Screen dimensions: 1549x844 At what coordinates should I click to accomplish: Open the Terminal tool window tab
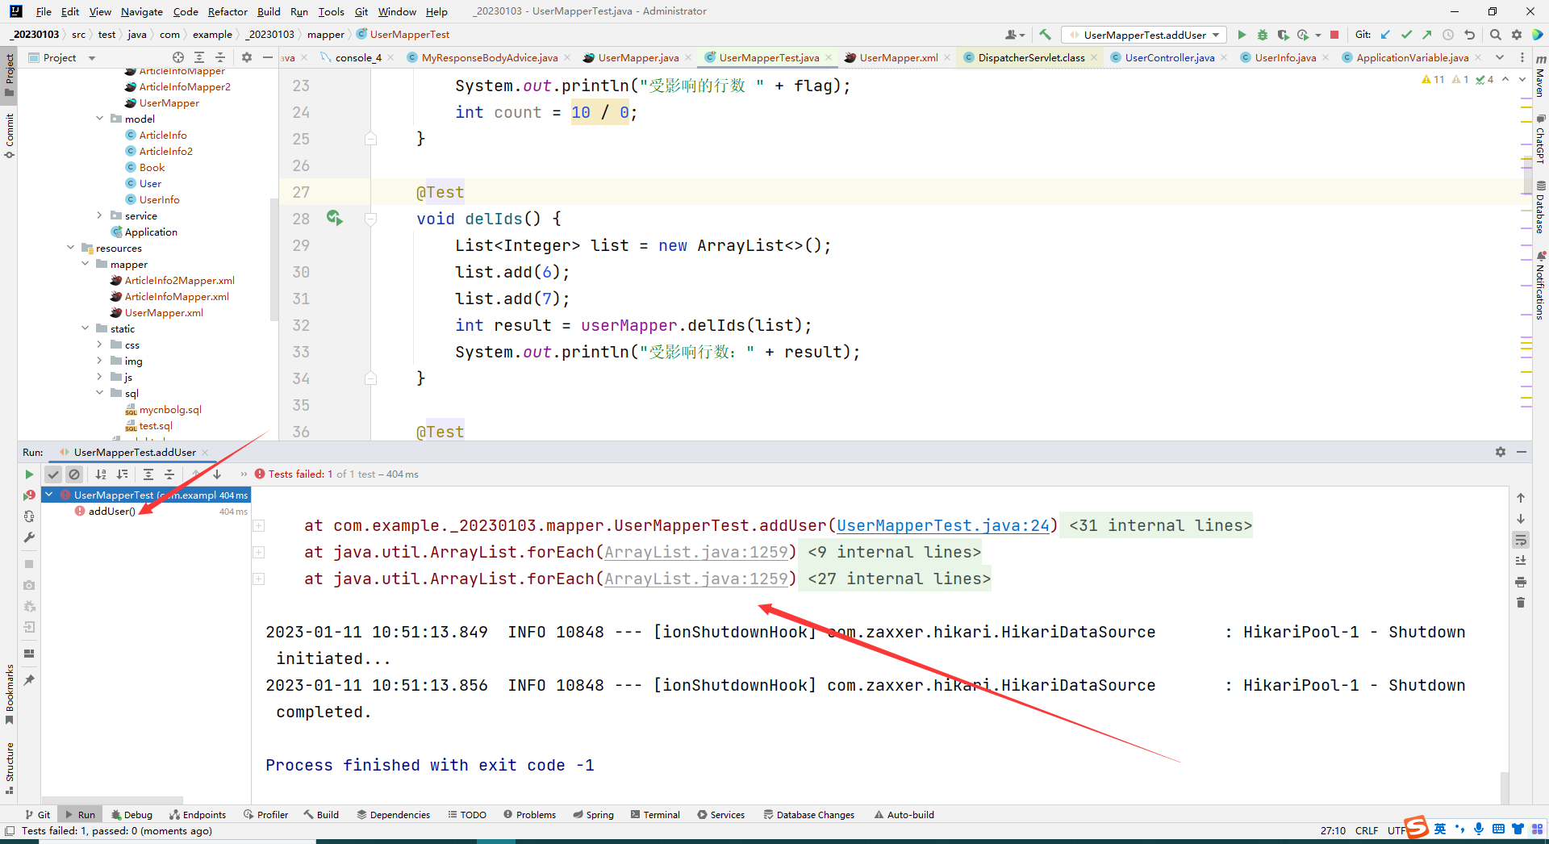click(x=655, y=815)
